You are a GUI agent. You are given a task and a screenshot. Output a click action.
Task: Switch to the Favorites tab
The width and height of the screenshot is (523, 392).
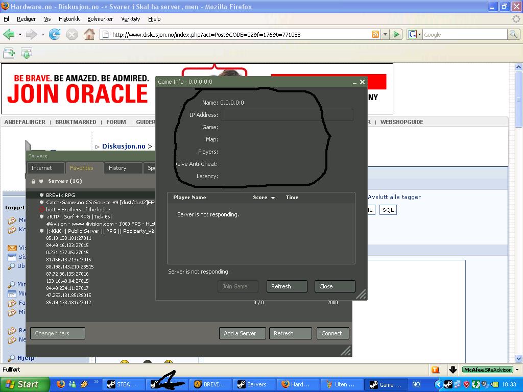pos(84,168)
